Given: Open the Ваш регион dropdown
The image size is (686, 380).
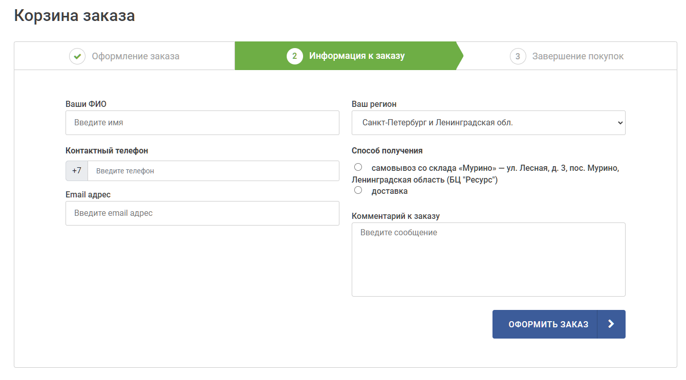Looking at the screenshot, I should click(488, 123).
